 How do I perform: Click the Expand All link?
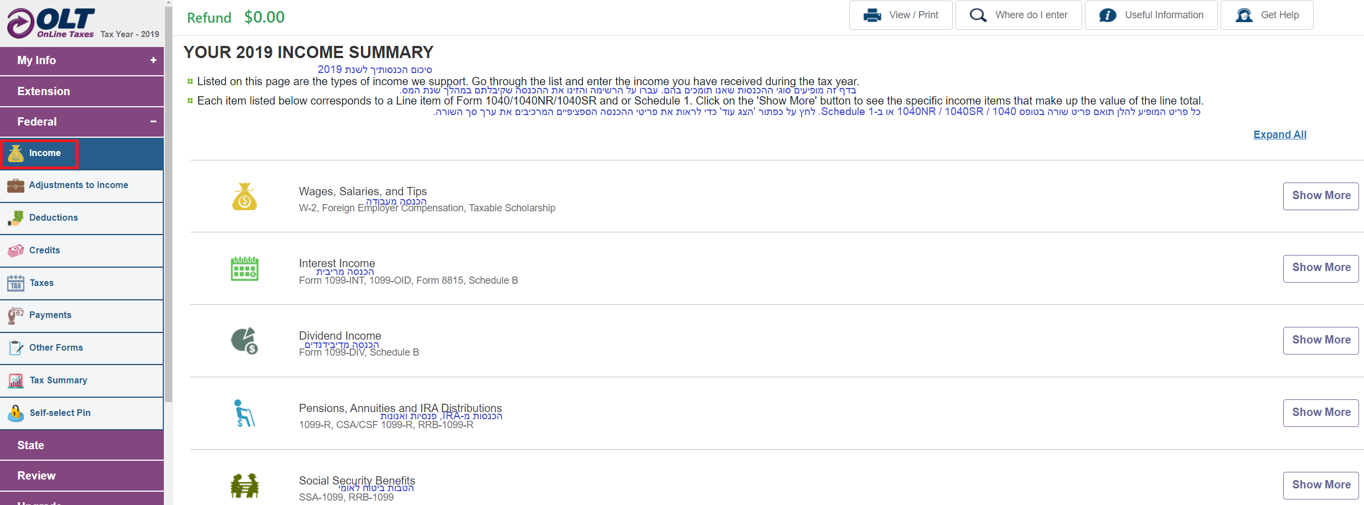(x=1280, y=134)
